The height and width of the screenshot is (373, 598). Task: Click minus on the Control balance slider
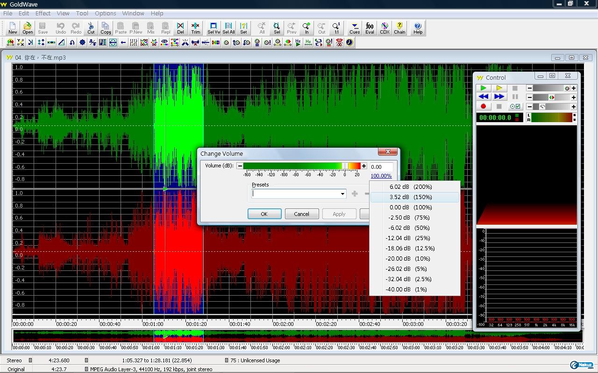tap(530, 97)
